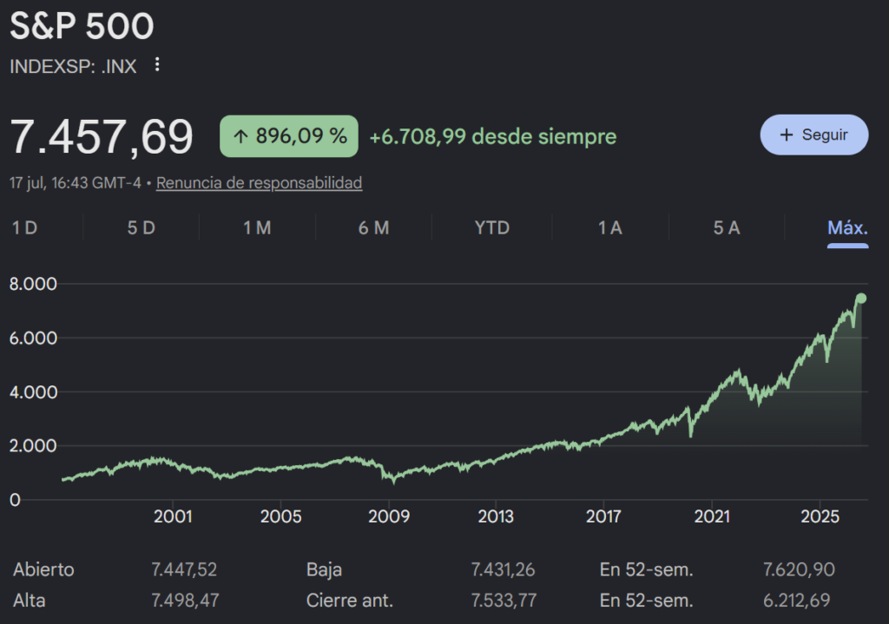Click the Abierto value 7.447,52
The height and width of the screenshot is (624, 889).
click(184, 569)
